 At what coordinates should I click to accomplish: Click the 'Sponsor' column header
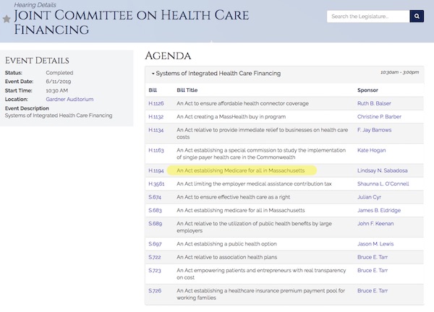point(367,90)
